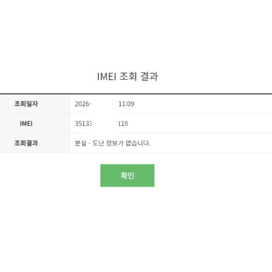Click the dot between 분실 and 도난
Screen dimensions: 272x272
click(x=89, y=143)
